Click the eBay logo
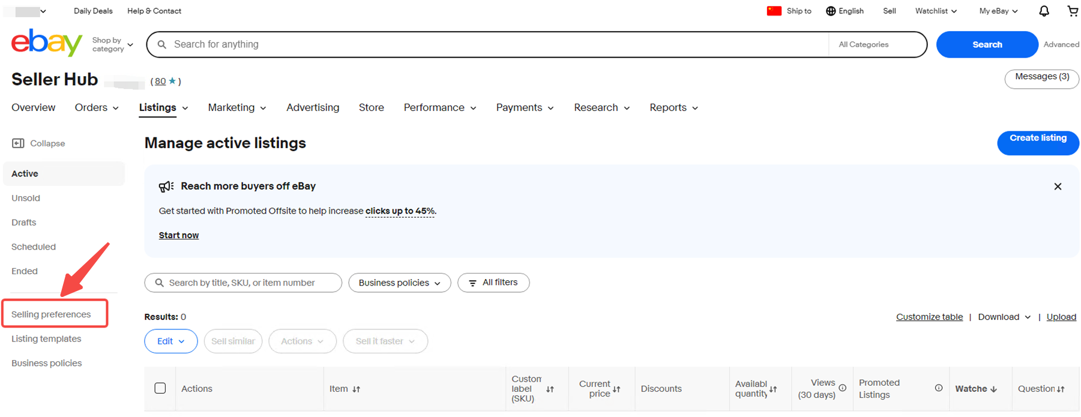This screenshot has height=417, width=1081. [46, 43]
